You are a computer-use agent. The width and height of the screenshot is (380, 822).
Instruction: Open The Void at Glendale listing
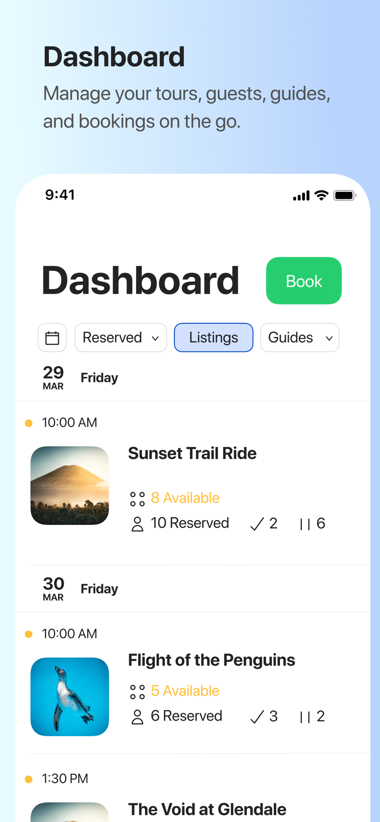(207, 809)
